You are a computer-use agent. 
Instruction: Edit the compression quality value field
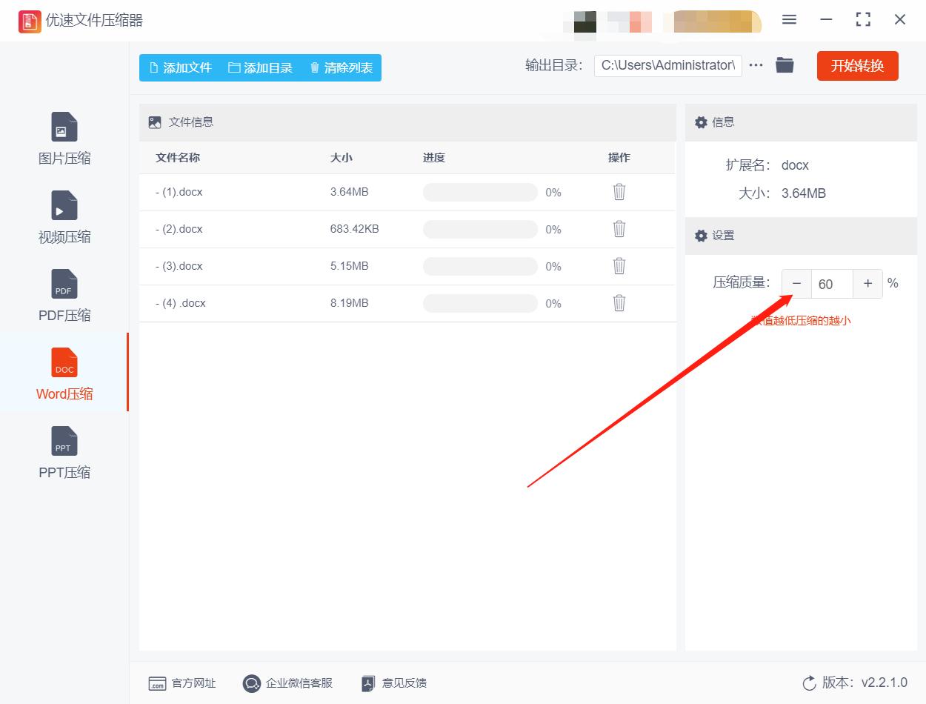pos(831,283)
